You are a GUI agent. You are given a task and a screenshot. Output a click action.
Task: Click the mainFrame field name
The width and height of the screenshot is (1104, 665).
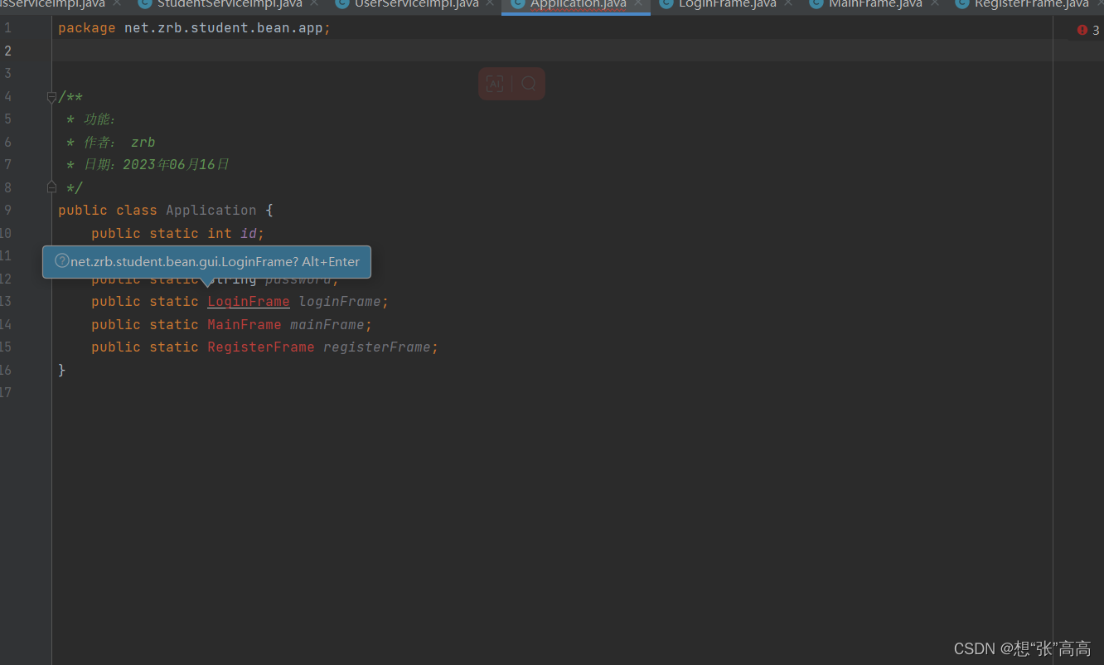[327, 324]
